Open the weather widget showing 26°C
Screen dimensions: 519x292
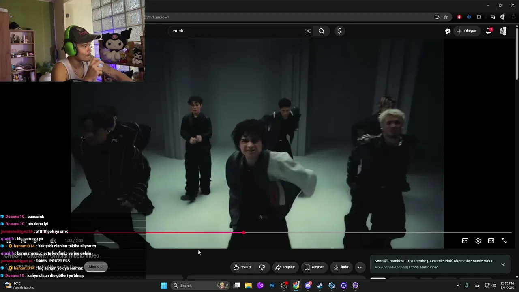coord(19,286)
